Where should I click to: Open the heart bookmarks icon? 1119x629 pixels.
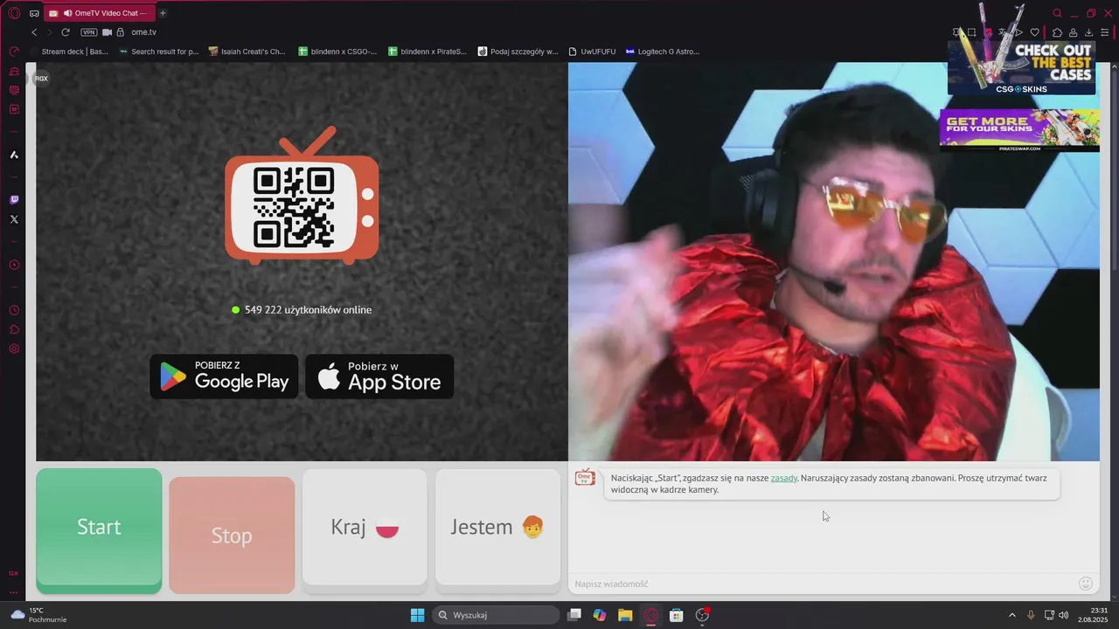click(x=1035, y=32)
